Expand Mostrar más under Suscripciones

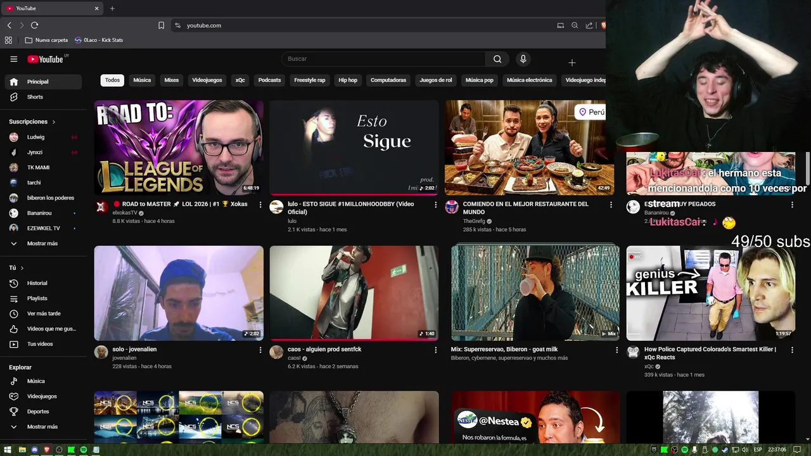click(43, 243)
